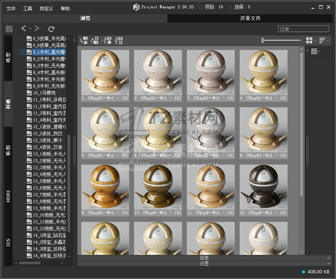336x279 pixels.
Task: Go forward with the right arrow icon
Action: click(37, 29)
